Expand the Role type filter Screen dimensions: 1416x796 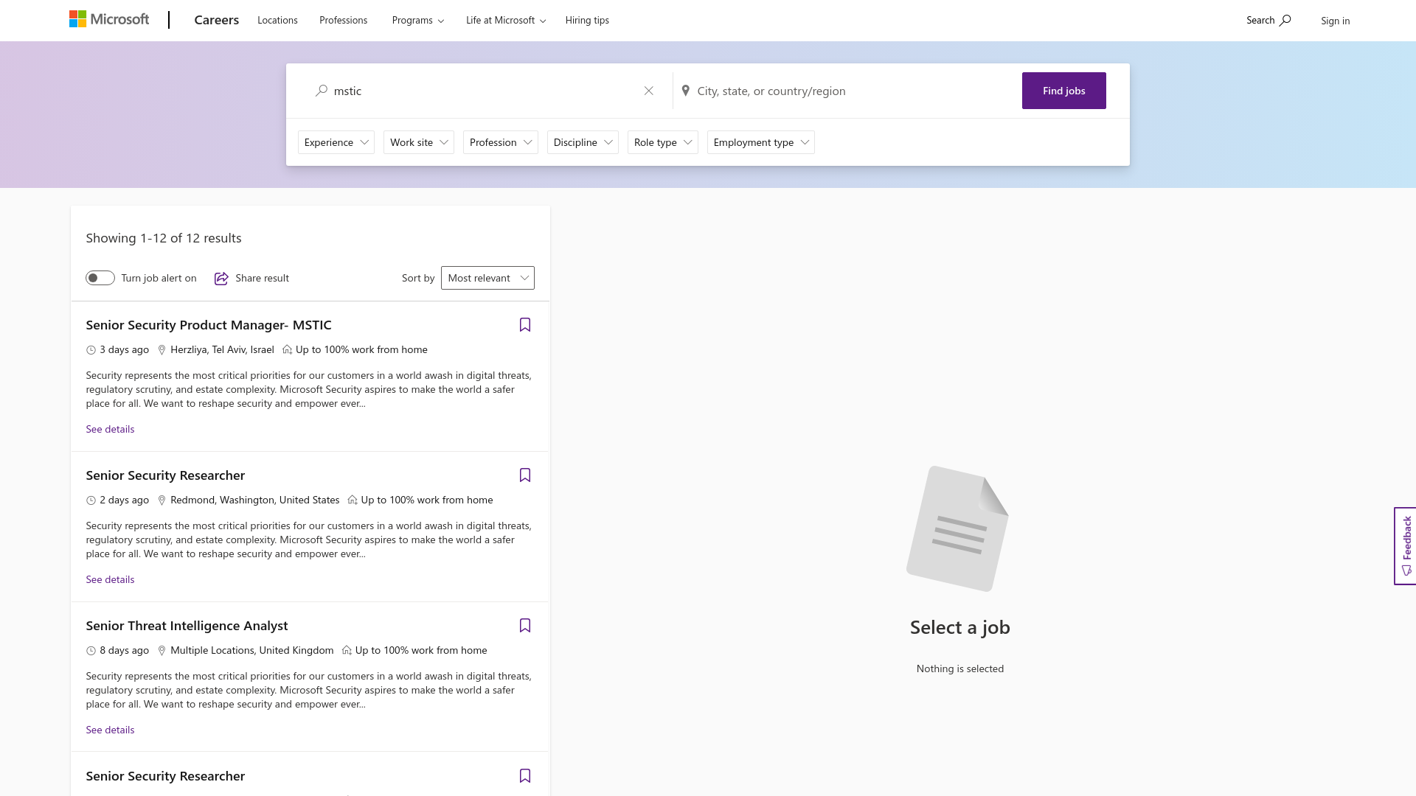[663, 142]
